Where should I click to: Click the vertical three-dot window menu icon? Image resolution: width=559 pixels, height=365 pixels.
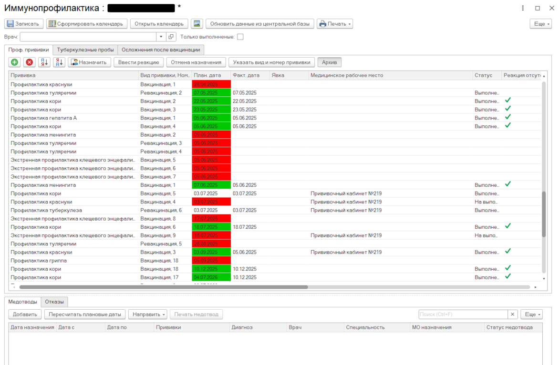523,8
